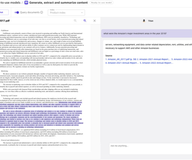Close the PDF preview panel
This screenshot has width=192, height=160.
[95, 21]
